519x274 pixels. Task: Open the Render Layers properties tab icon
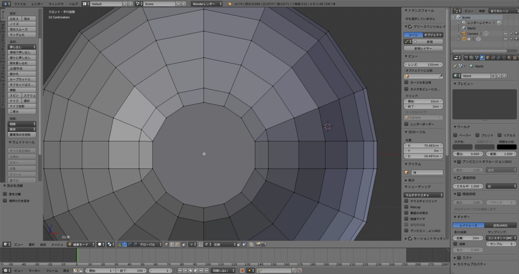click(x=471, y=58)
